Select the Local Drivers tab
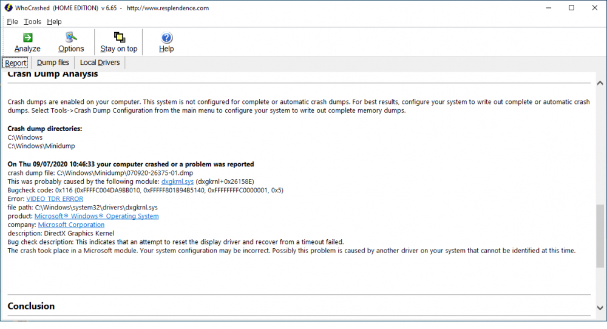This screenshot has height=329, width=607. coord(100,63)
